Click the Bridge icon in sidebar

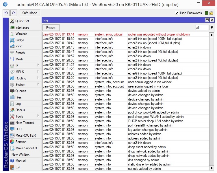[x=12, y=40]
